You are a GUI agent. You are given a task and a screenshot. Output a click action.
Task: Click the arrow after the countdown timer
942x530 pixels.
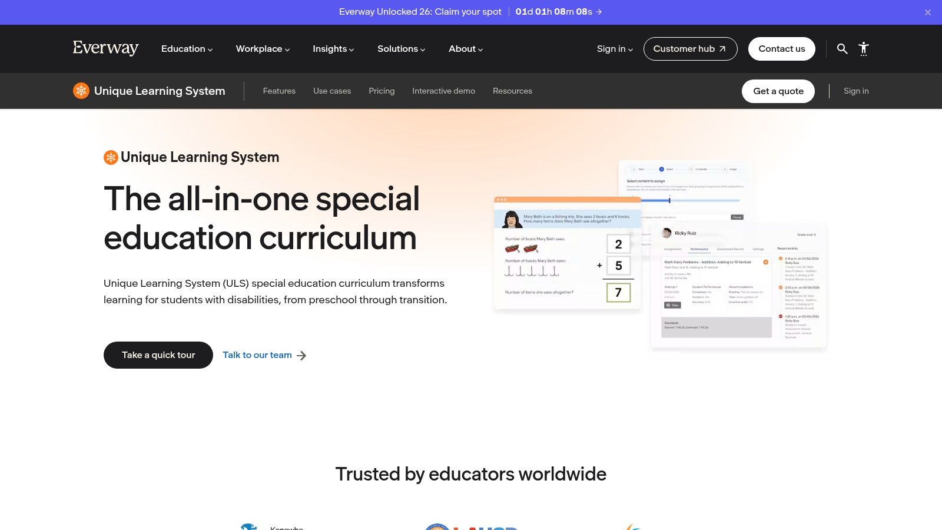(599, 12)
